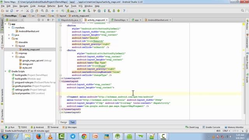Viewport: 249px width, 140px height.
Task: Expand the java folder node
Action: (x=9, y=35)
